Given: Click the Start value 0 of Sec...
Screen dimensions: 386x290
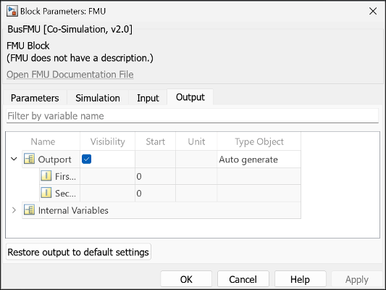Looking at the screenshot, I should (139, 193).
